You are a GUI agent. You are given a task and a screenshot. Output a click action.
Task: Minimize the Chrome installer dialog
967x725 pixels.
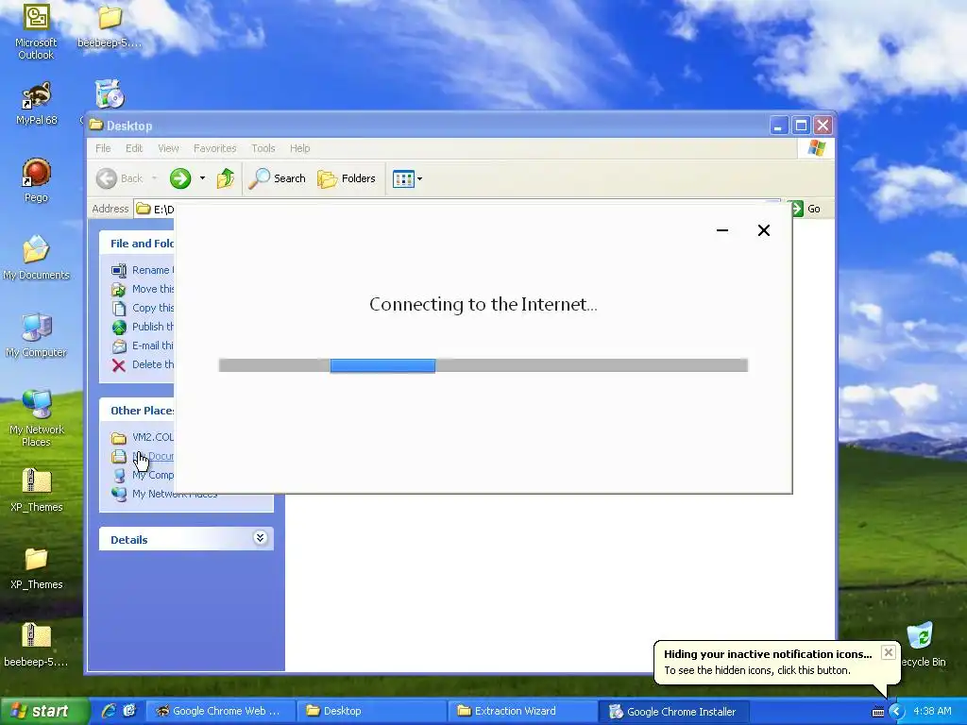point(722,230)
